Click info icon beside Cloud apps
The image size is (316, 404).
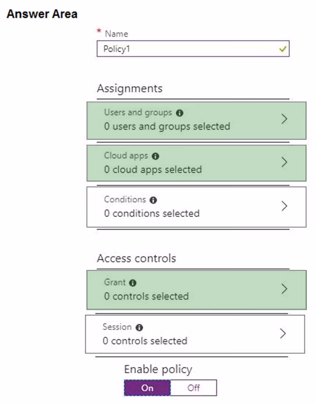155,156
